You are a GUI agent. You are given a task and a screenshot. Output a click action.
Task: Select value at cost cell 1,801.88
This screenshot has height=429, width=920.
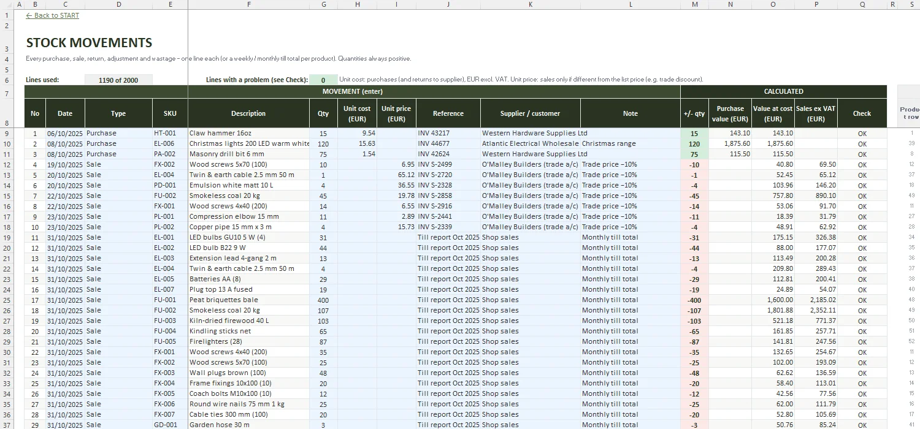pos(773,310)
